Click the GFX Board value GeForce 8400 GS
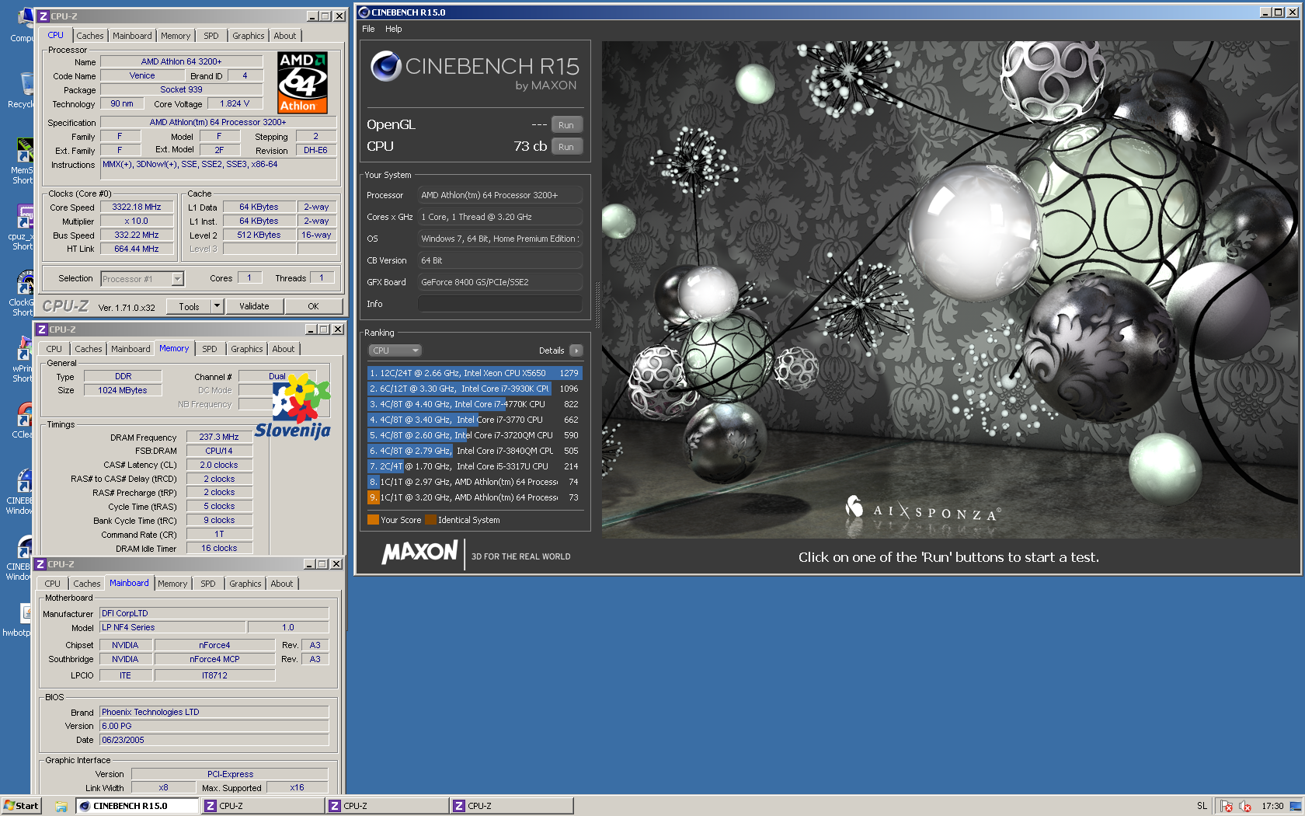 pyautogui.click(x=499, y=282)
